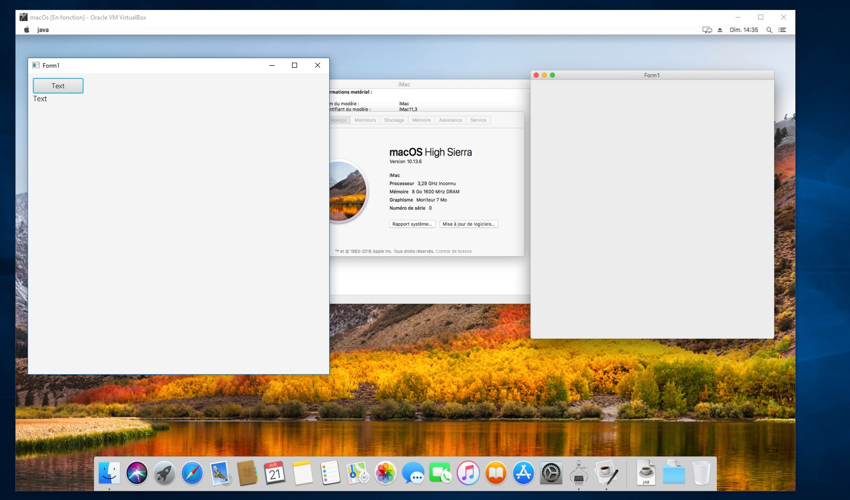Open Contacts book icon in Dock
Screen dimensions: 850x500
[247, 473]
